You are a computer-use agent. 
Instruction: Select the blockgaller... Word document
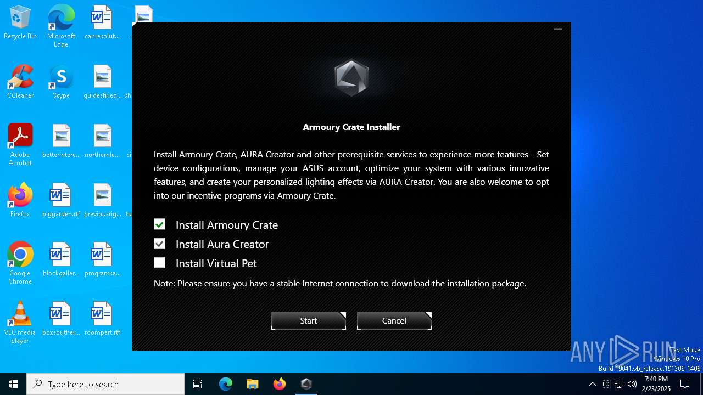61,260
